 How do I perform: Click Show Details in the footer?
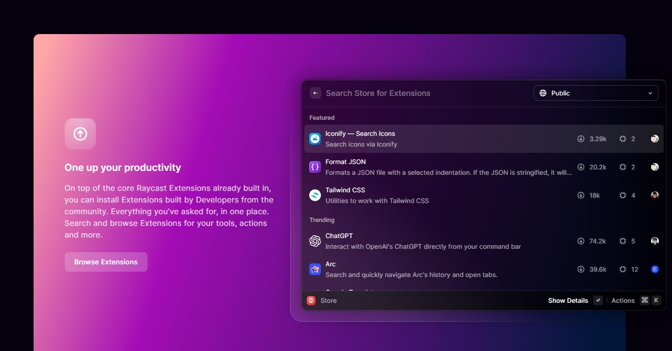click(568, 300)
